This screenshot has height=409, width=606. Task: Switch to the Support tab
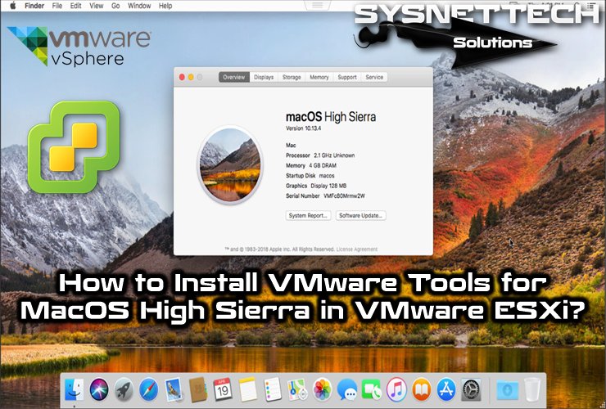(347, 77)
